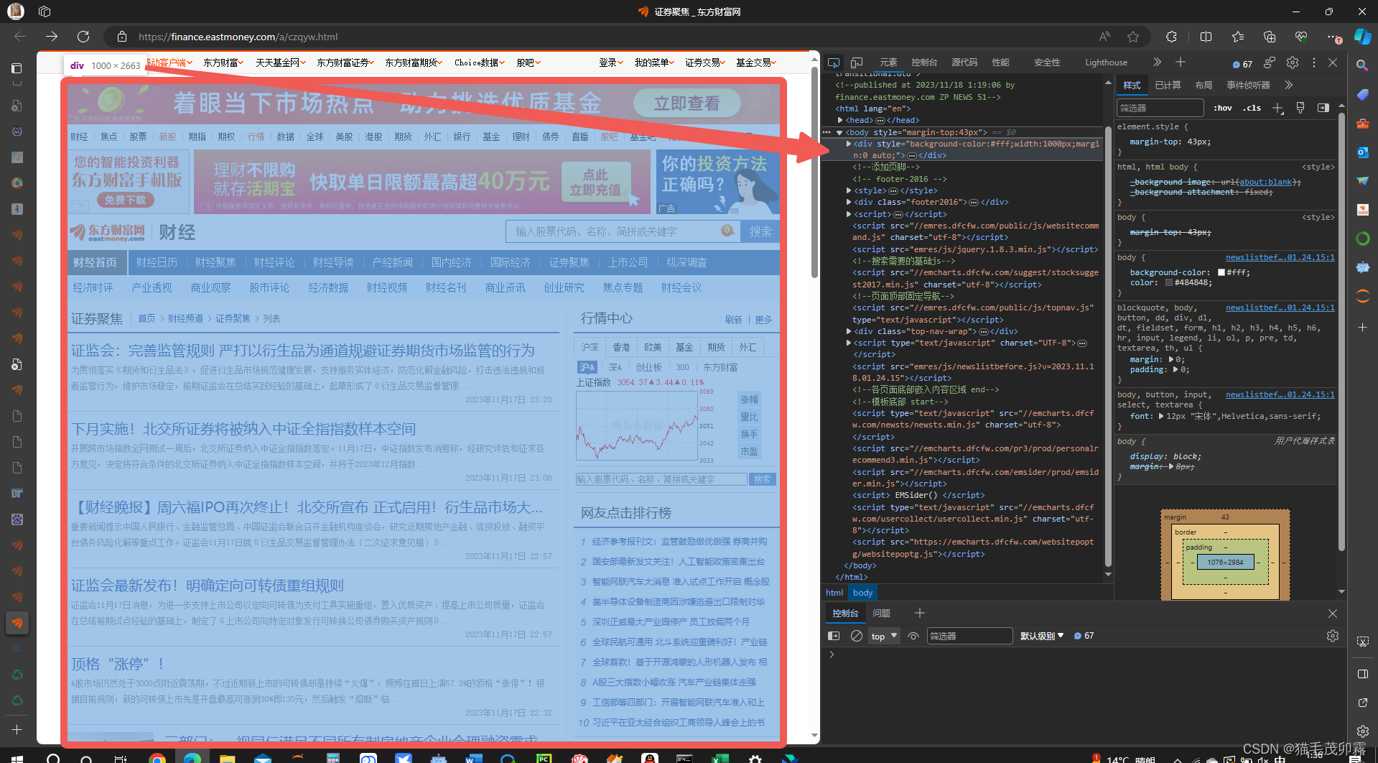Expand the head element node
The width and height of the screenshot is (1378, 763).
click(840, 120)
